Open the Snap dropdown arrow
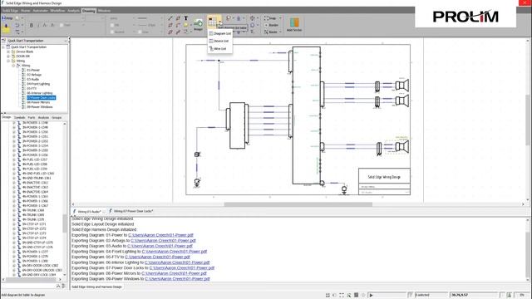The width and height of the screenshot is (532, 299). (280, 18)
